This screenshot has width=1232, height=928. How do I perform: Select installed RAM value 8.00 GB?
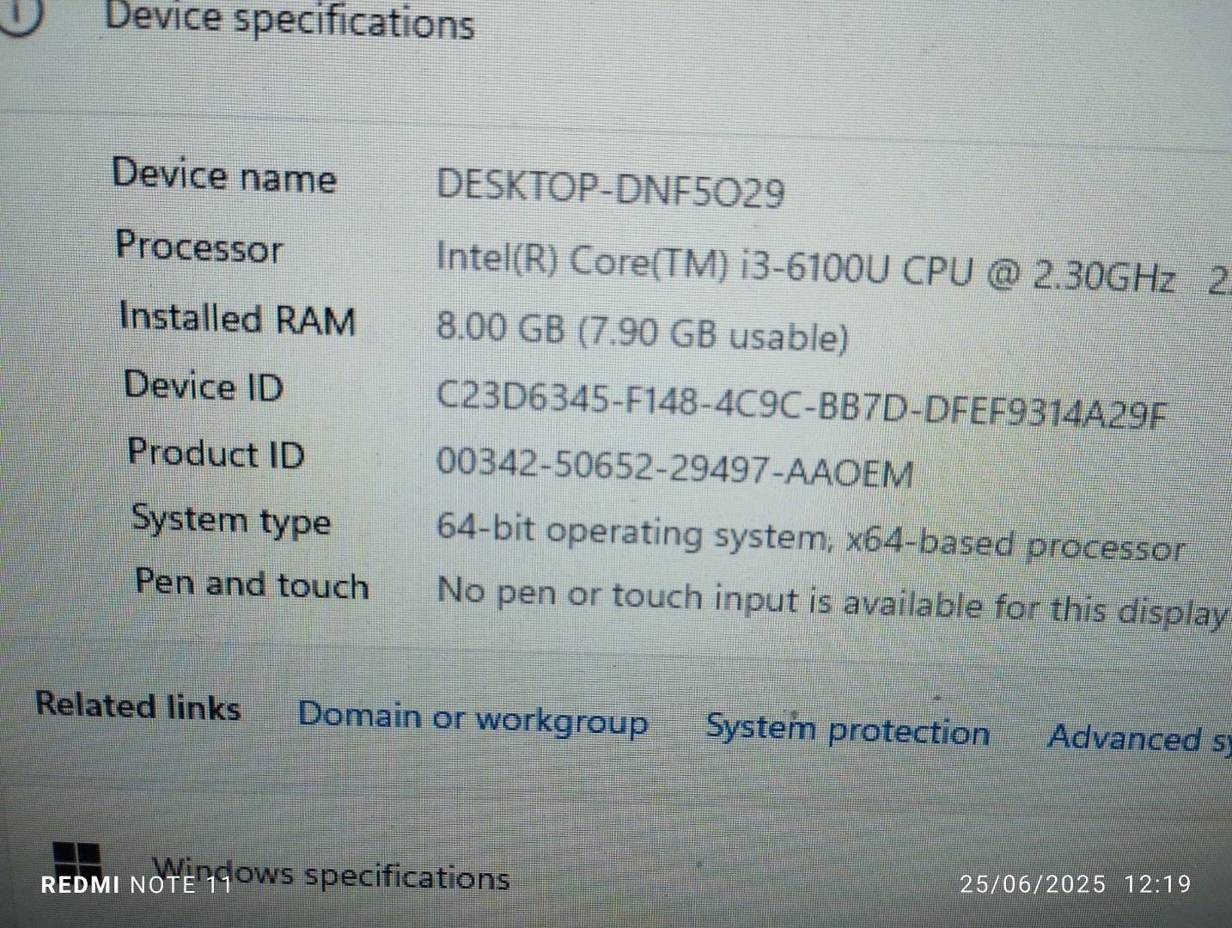643,333
